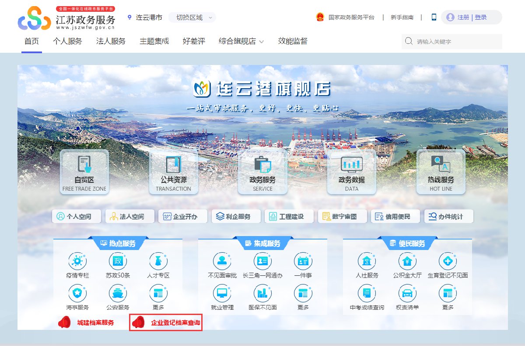Open the 权责清单 icon
Image resolution: width=525 pixels, height=346 pixels.
[x=407, y=293]
